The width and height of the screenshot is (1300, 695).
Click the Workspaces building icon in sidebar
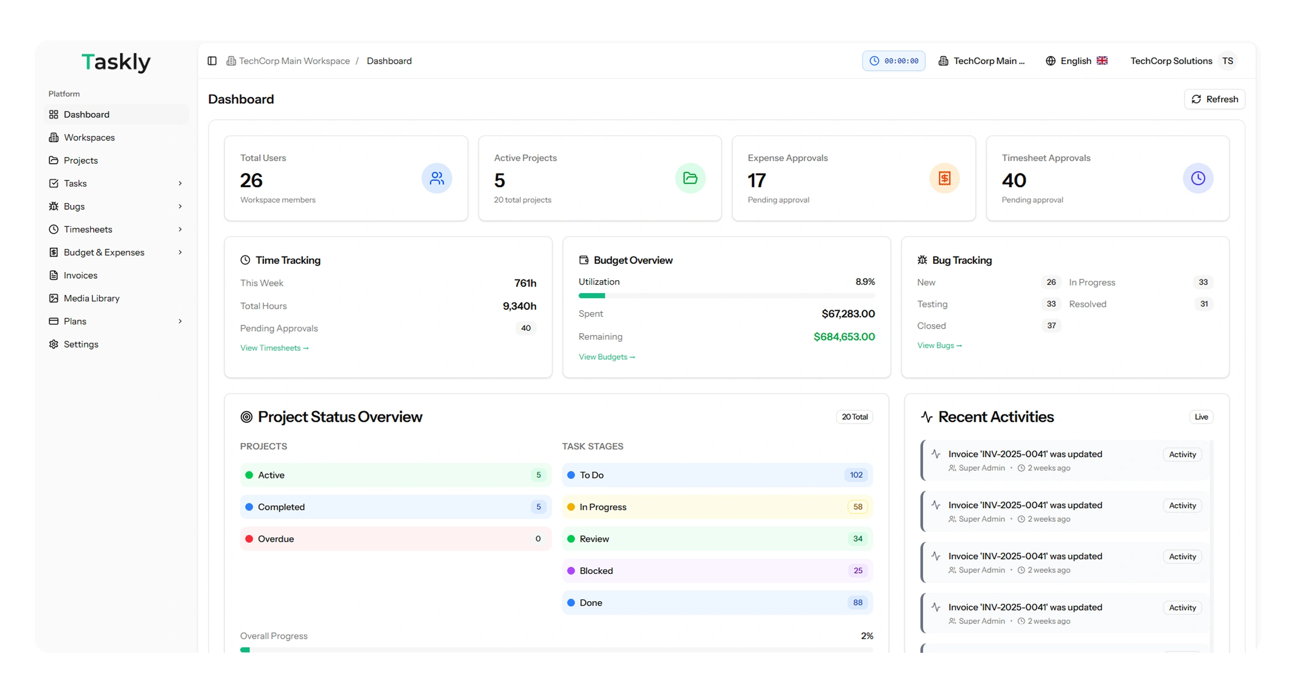[x=53, y=137]
